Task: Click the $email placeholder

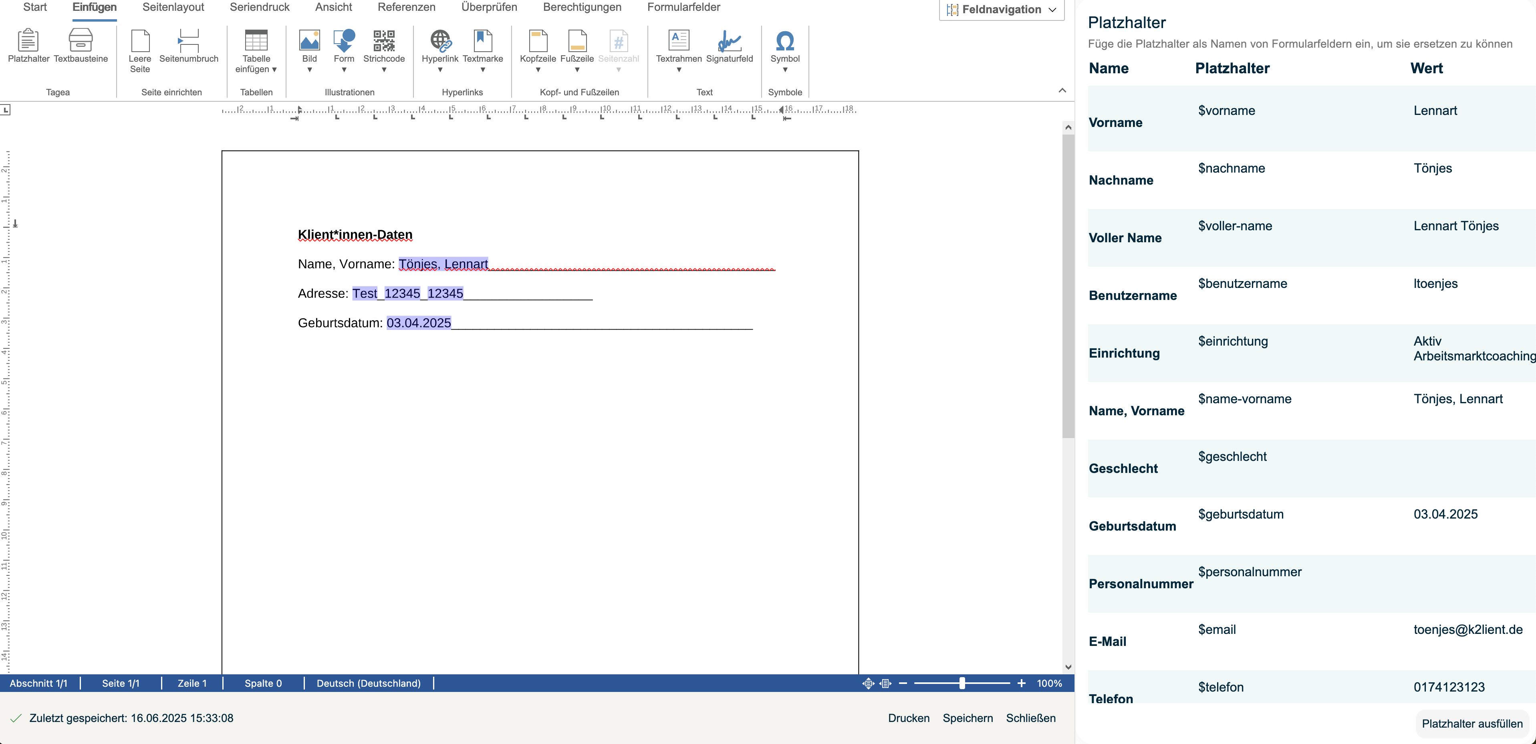Action: click(1217, 629)
